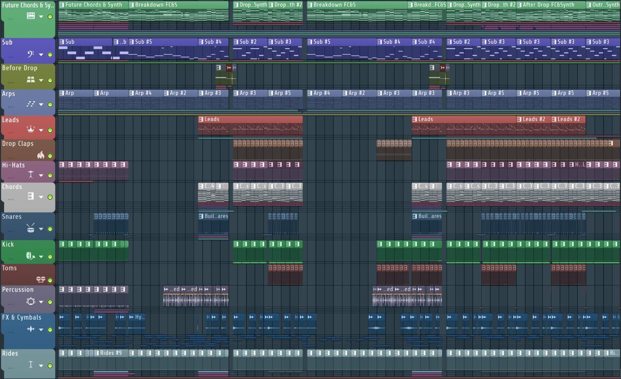Open the Kick track dropdown arrow
This screenshot has height=379, width=621.
click(41, 256)
